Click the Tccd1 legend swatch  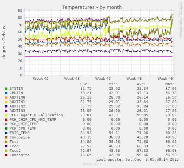click(x=6, y=146)
